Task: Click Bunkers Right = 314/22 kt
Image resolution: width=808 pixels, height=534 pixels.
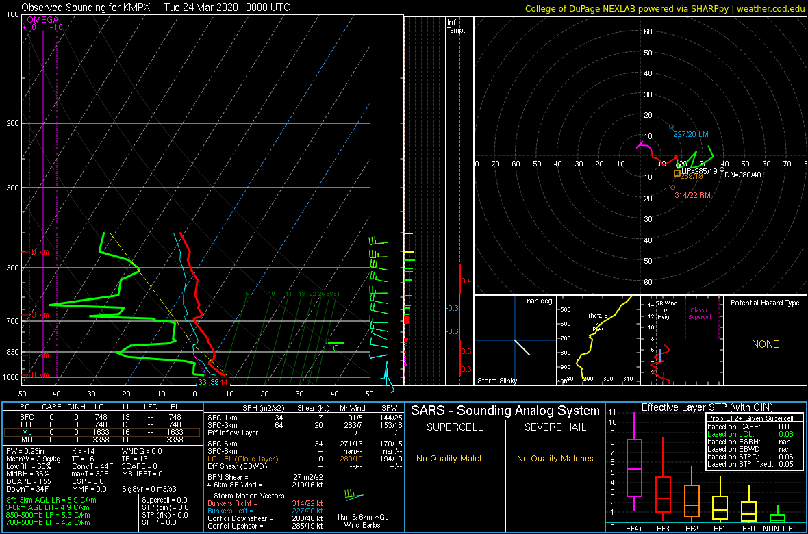Action: (266, 504)
